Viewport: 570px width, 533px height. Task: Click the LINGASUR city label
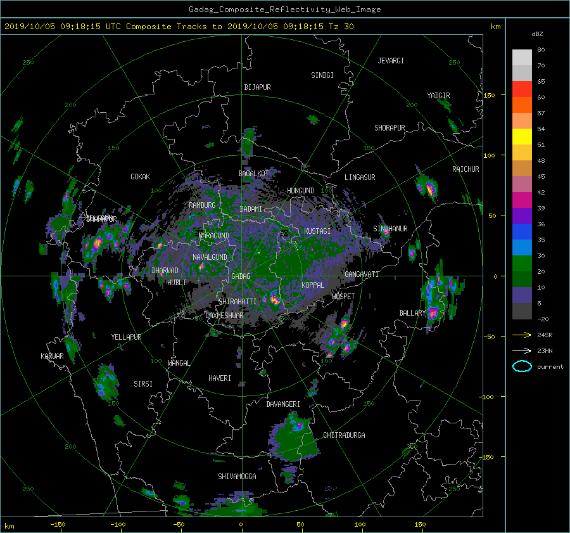click(360, 177)
